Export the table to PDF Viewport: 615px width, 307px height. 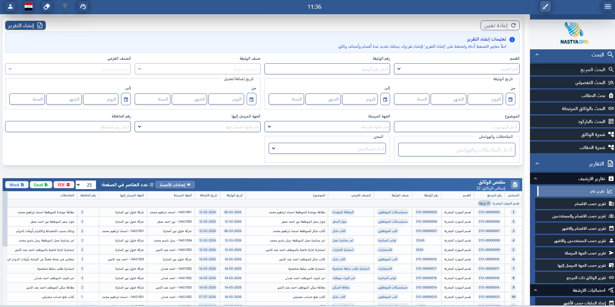64,185
